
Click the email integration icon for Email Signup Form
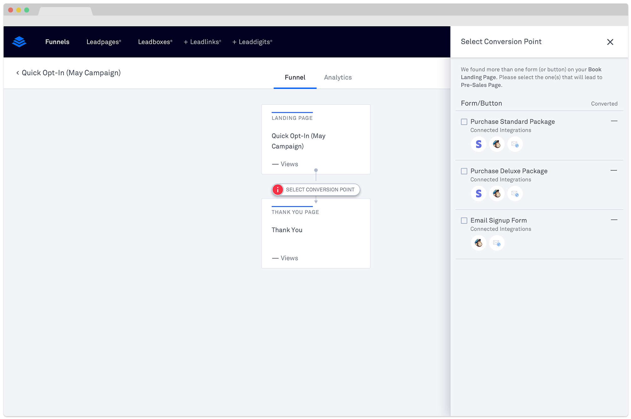(497, 243)
